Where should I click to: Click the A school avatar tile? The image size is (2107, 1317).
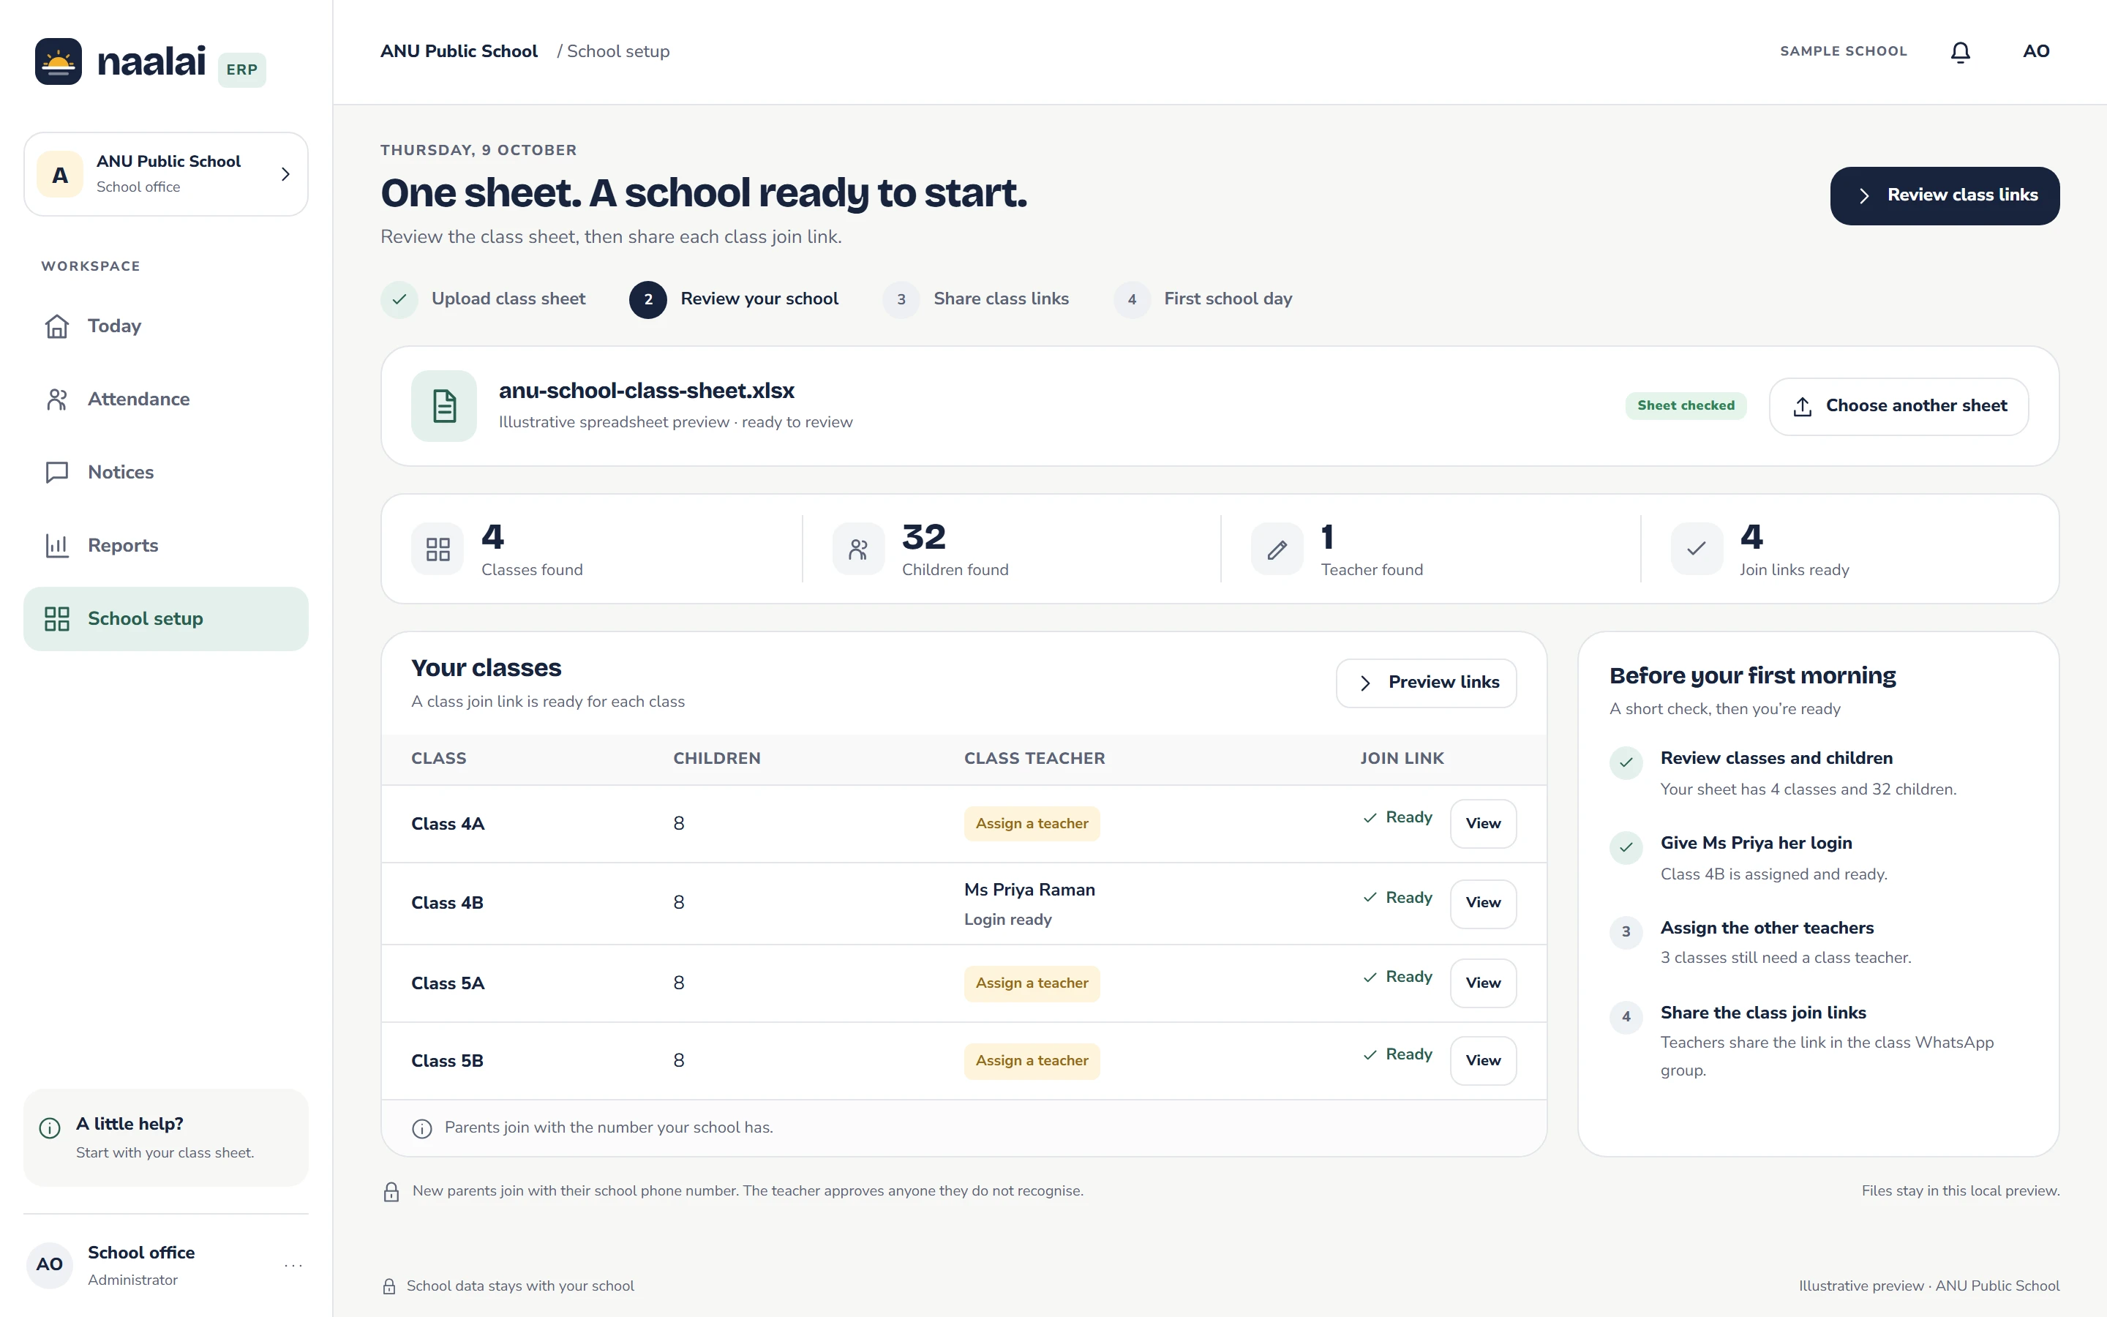pyautogui.click(x=60, y=175)
